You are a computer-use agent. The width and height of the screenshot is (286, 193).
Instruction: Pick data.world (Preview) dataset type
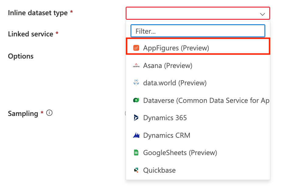198,83
